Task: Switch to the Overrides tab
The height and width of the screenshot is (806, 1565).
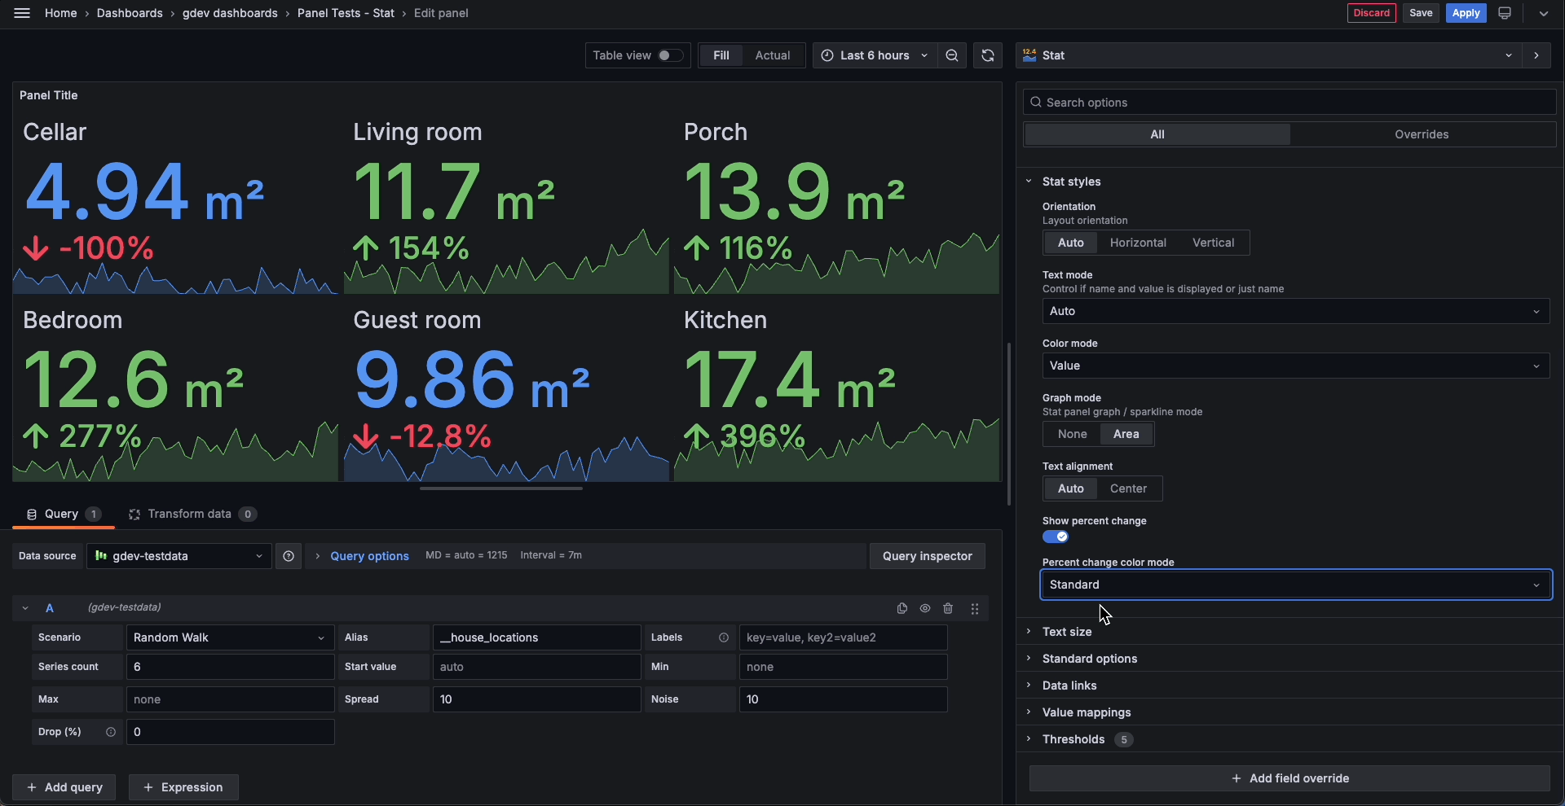Action: point(1422,134)
